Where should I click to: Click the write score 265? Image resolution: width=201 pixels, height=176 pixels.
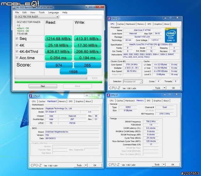pyautogui.click(x=87, y=65)
